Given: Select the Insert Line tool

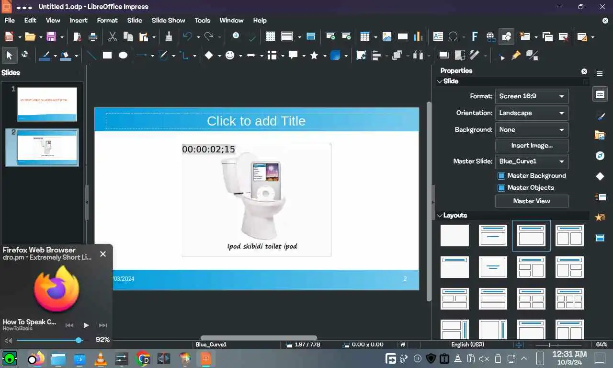Looking at the screenshot, I should point(91,56).
